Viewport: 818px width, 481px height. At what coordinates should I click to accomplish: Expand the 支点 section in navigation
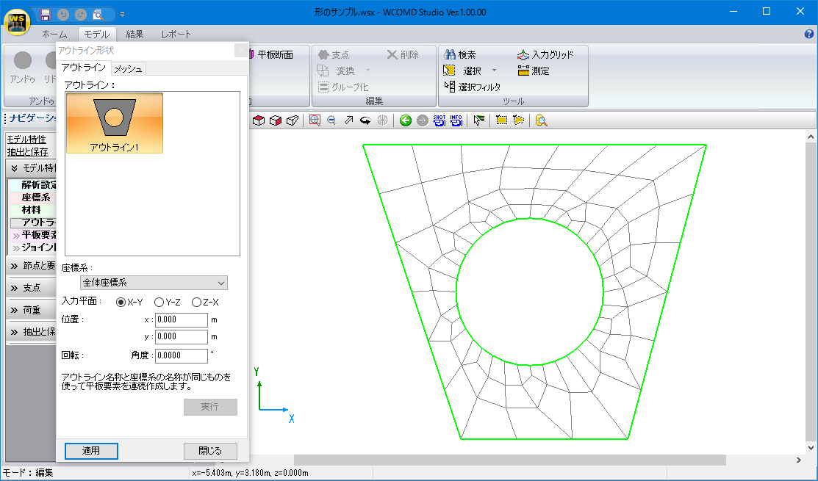pyautogui.click(x=31, y=287)
